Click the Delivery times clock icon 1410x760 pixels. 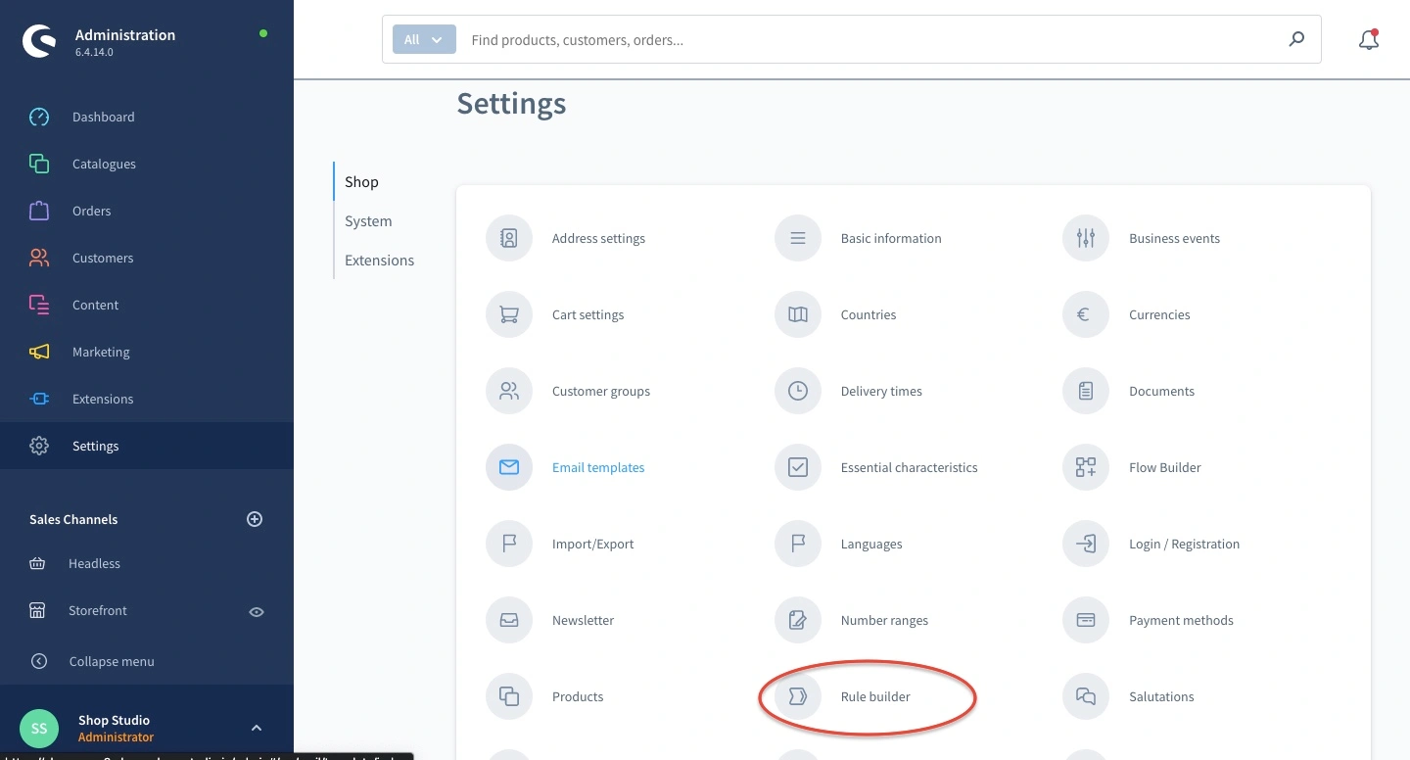(798, 391)
